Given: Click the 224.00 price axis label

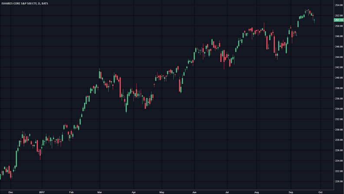Looking at the screenshot, I should coord(339,161).
